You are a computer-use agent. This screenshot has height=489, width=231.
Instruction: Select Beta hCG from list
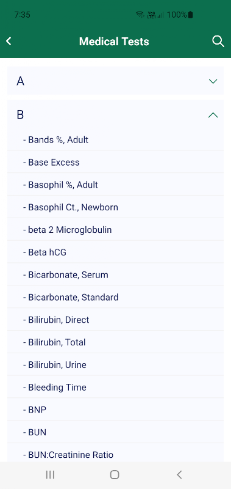(115, 252)
